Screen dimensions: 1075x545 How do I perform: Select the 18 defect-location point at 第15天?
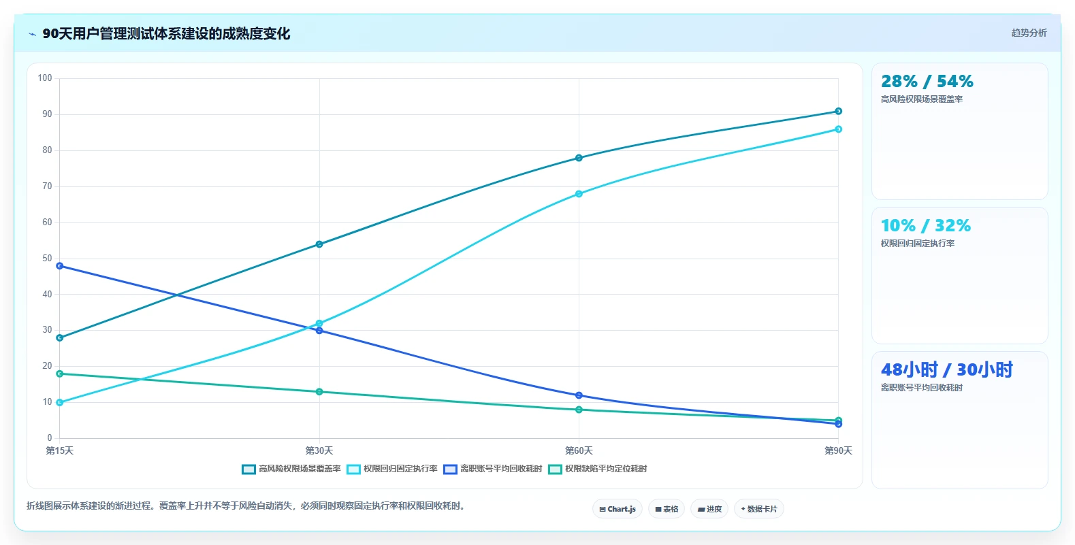tap(60, 374)
